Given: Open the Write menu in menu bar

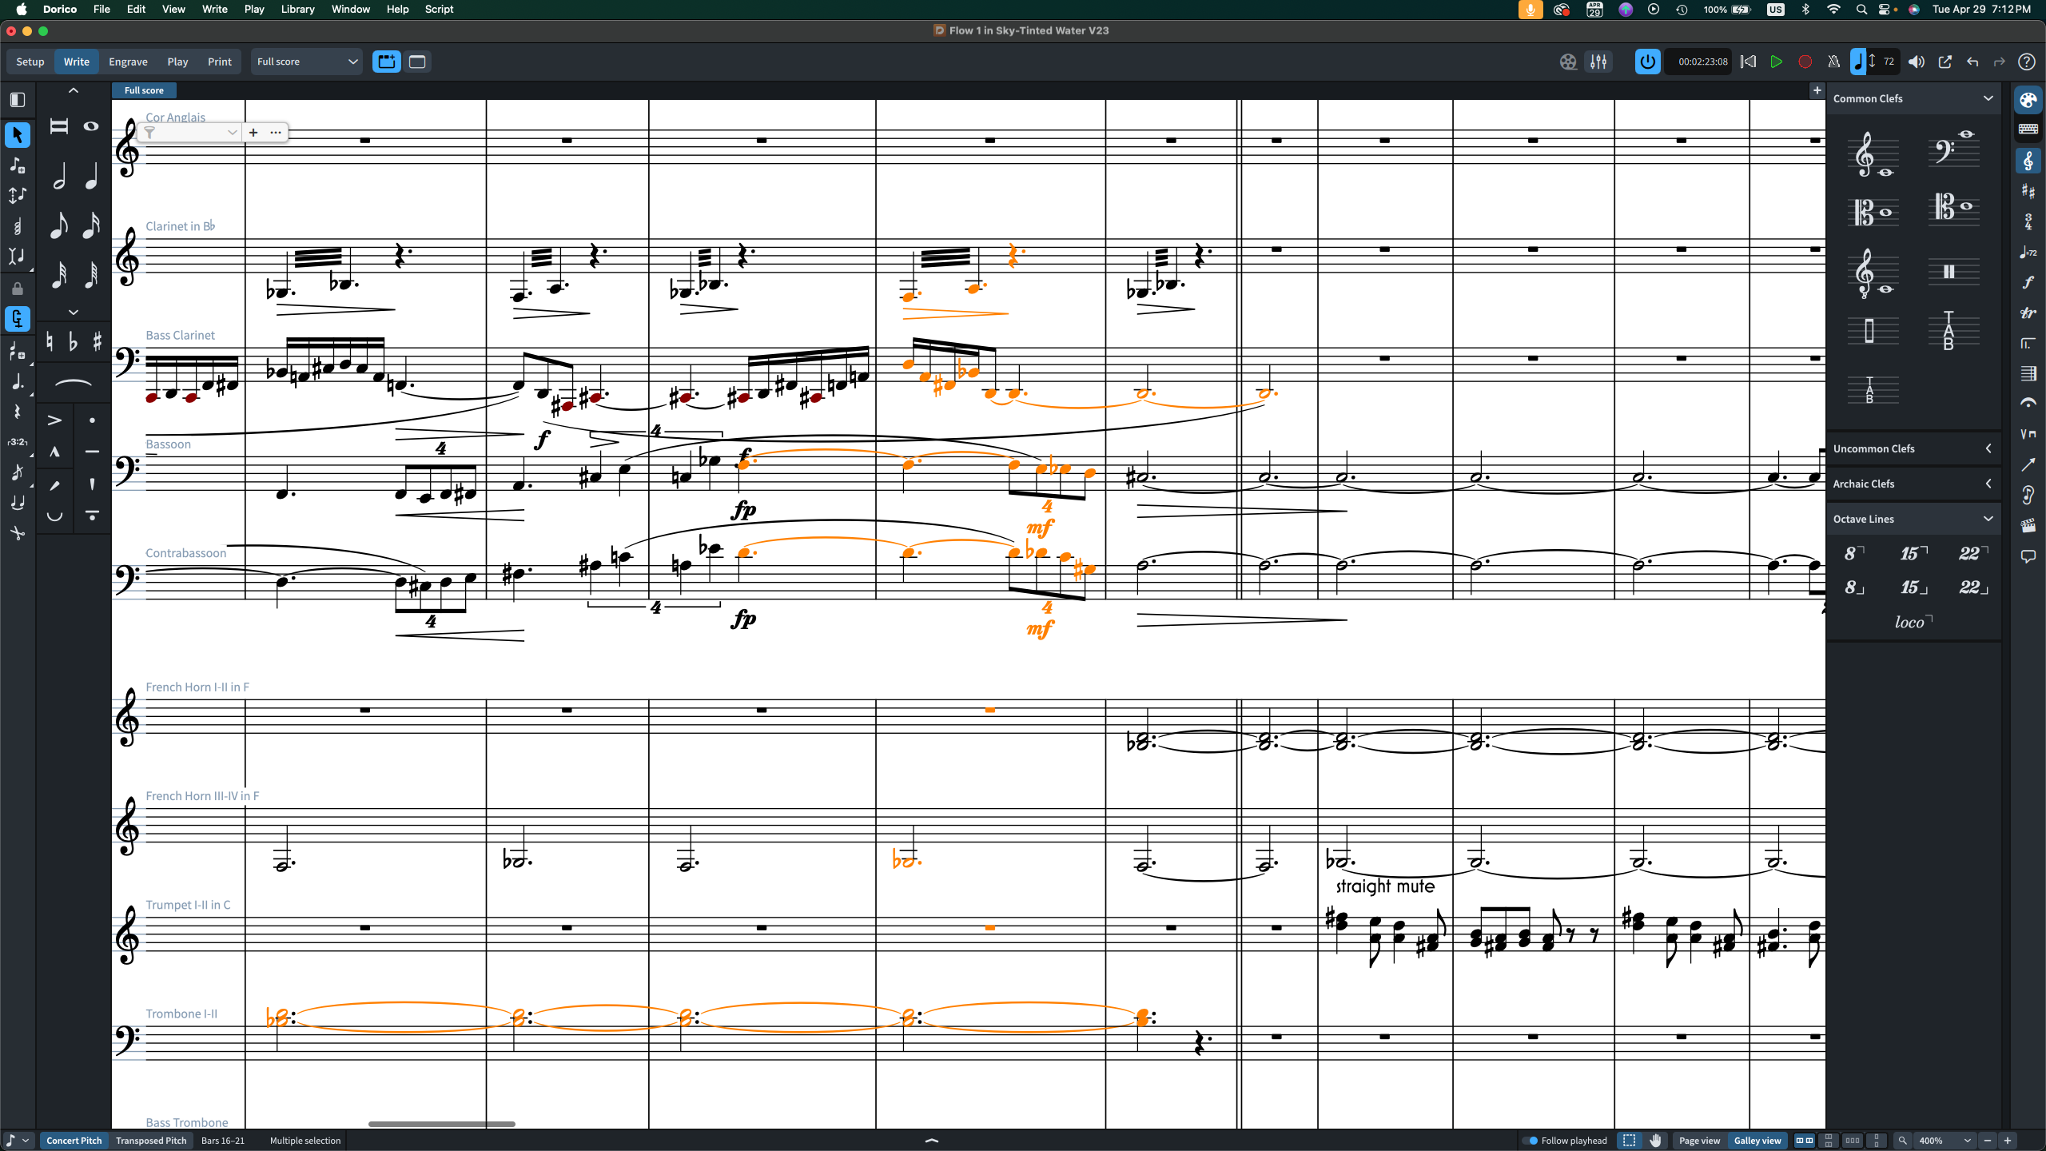Looking at the screenshot, I should pos(214,9).
